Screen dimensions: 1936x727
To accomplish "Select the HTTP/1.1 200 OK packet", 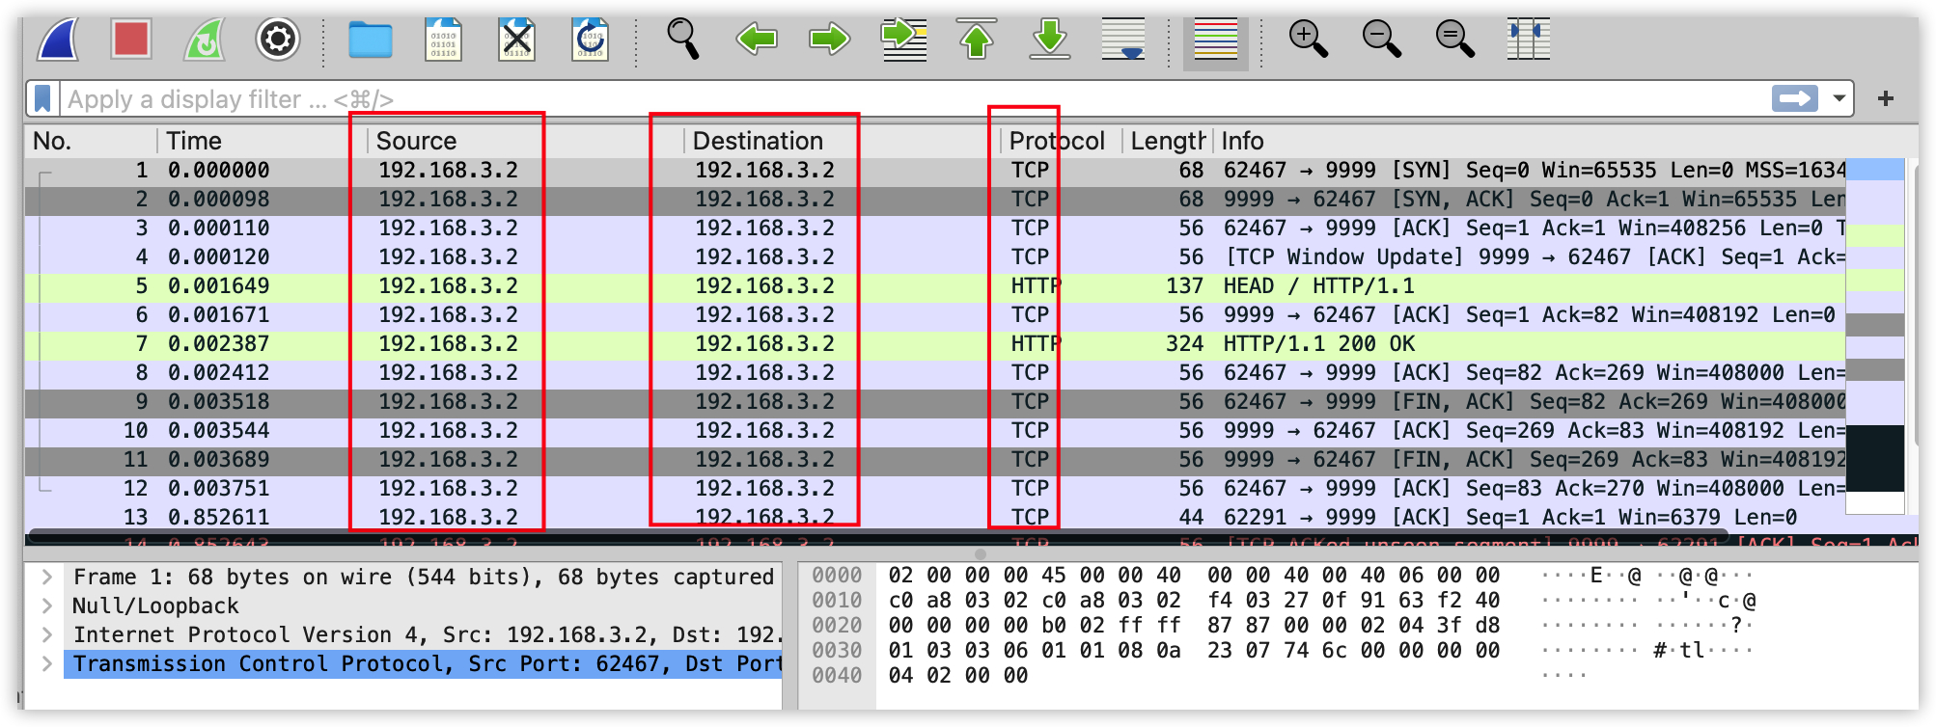I will [x=935, y=344].
